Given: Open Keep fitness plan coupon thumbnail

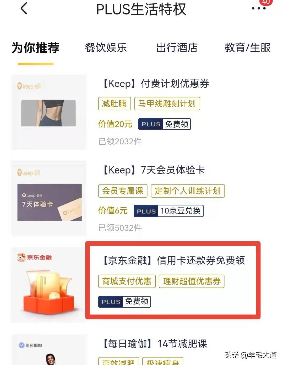Looking at the screenshot, I should coord(48,112).
